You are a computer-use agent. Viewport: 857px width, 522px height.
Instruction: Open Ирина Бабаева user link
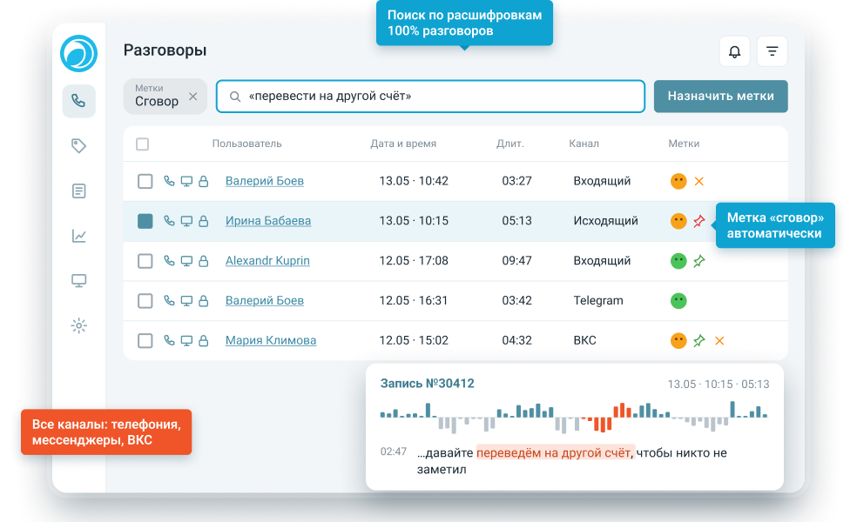pyautogui.click(x=268, y=221)
